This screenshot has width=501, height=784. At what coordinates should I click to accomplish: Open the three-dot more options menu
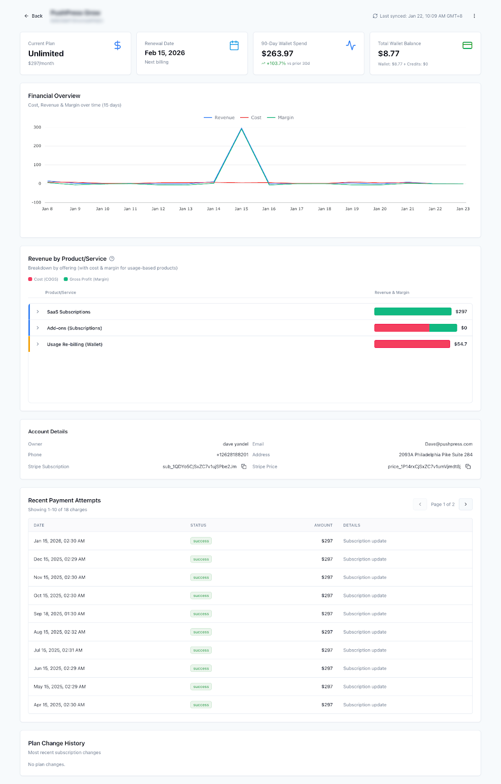[x=474, y=16]
